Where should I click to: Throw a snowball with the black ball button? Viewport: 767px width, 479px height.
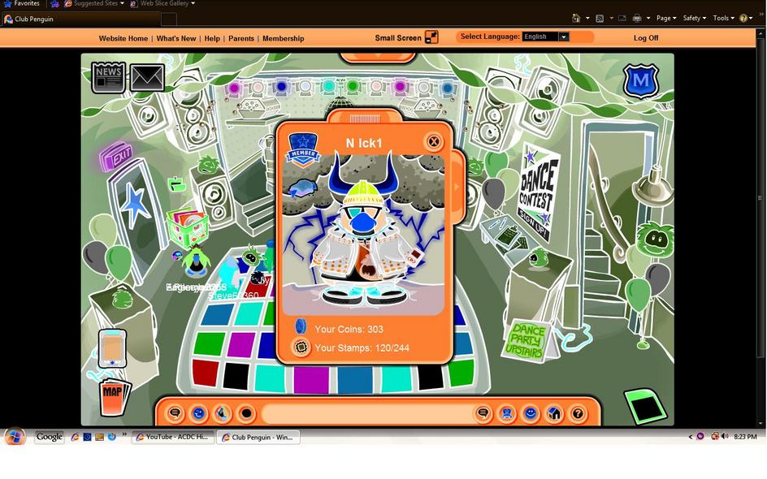pyautogui.click(x=246, y=413)
